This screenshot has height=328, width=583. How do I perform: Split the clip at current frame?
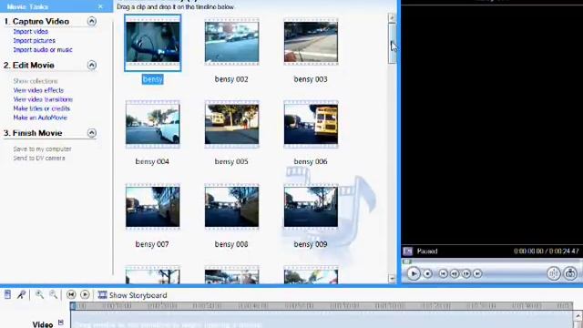click(553, 273)
